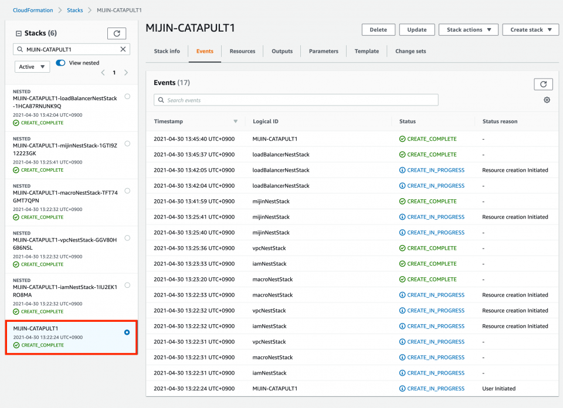Click Status reason column header
Screen dimensions: 563x408
[x=500, y=121]
